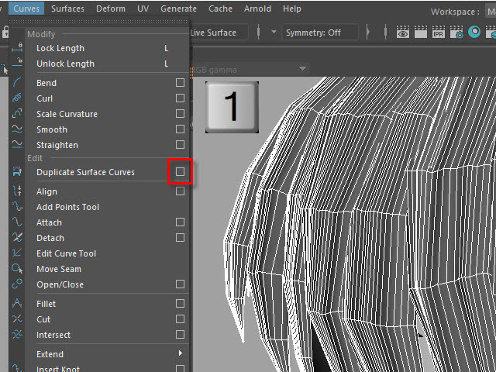496x372 pixels.
Task: Open the Smooth option box
Action: [x=180, y=129]
